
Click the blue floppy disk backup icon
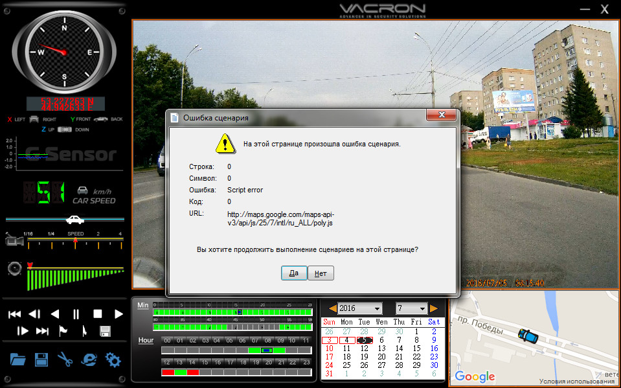tap(41, 359)
